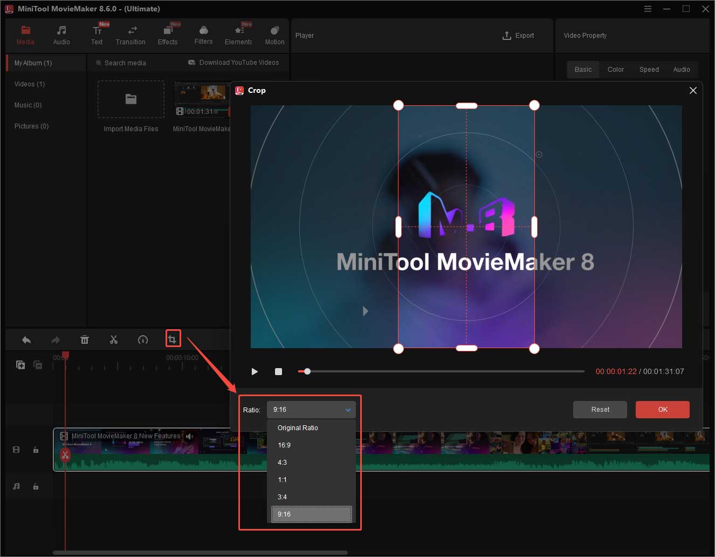The height and width of the screenshot is (557, 715).
Task: Click the top-right crop corner handle
Action: click(x=534, y=105)
